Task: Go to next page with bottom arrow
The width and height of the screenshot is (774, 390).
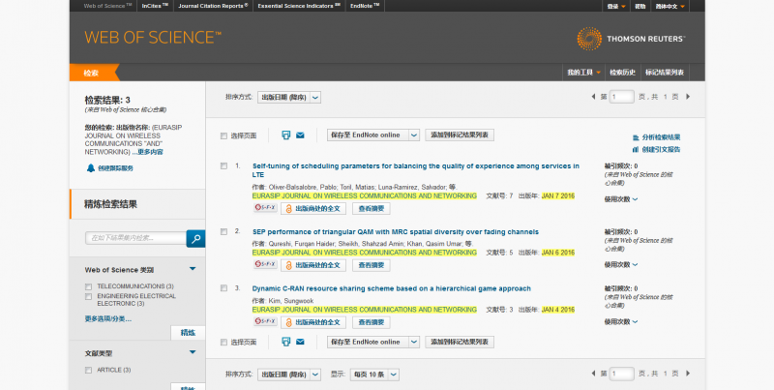Action: pos(688,374)
